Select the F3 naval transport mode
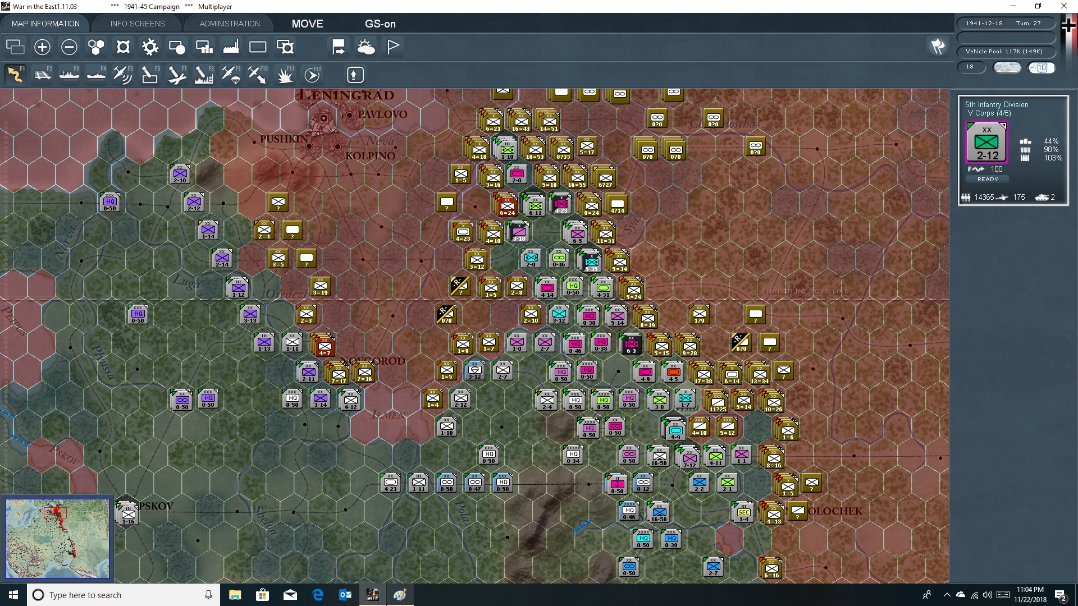1078x606 pixels. pyautogui.click(x=69, y=75)
